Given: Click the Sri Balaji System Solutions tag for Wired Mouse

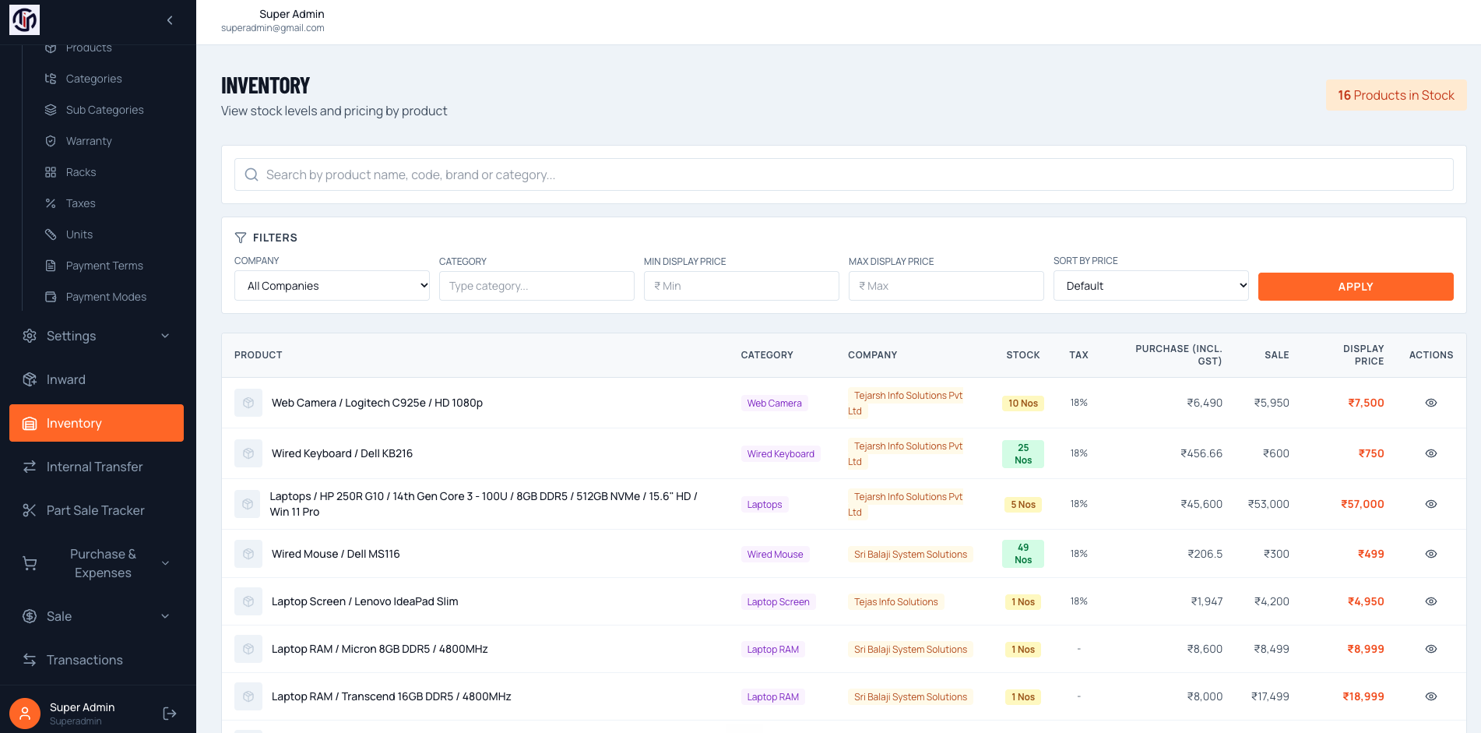Looking at the screenshot, I should [910, 554].
